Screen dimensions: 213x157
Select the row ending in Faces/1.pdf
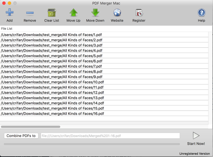coord(104,35)
